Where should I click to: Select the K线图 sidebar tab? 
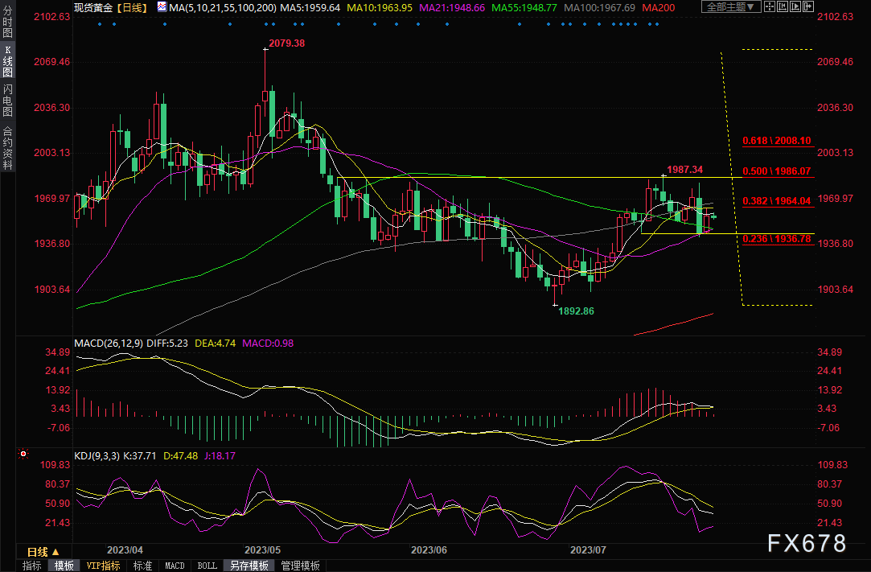(x=7, y=62)
